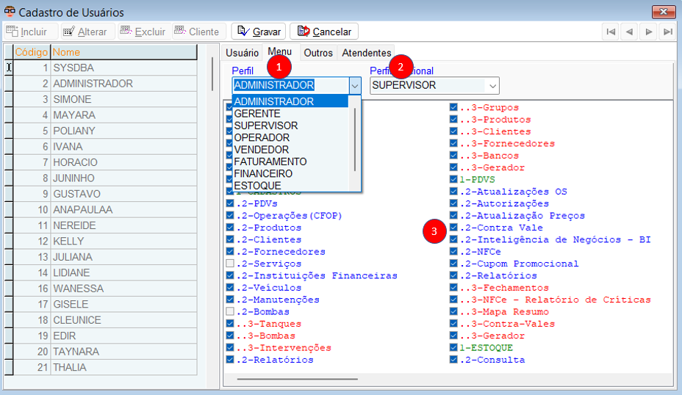Select user TAYNARA
This screenshot has height=395, width=682.
click(105, 352)
